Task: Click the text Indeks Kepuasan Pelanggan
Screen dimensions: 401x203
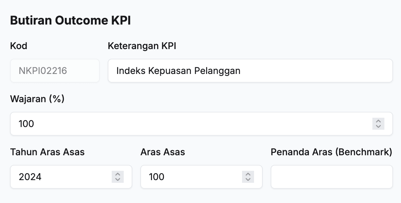Action: pyautogui.click(x=178, y=71)
